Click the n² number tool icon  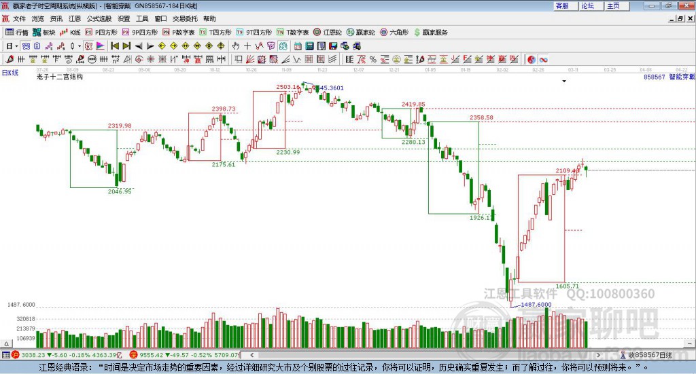pyautogui.click(x=116, y=59)
